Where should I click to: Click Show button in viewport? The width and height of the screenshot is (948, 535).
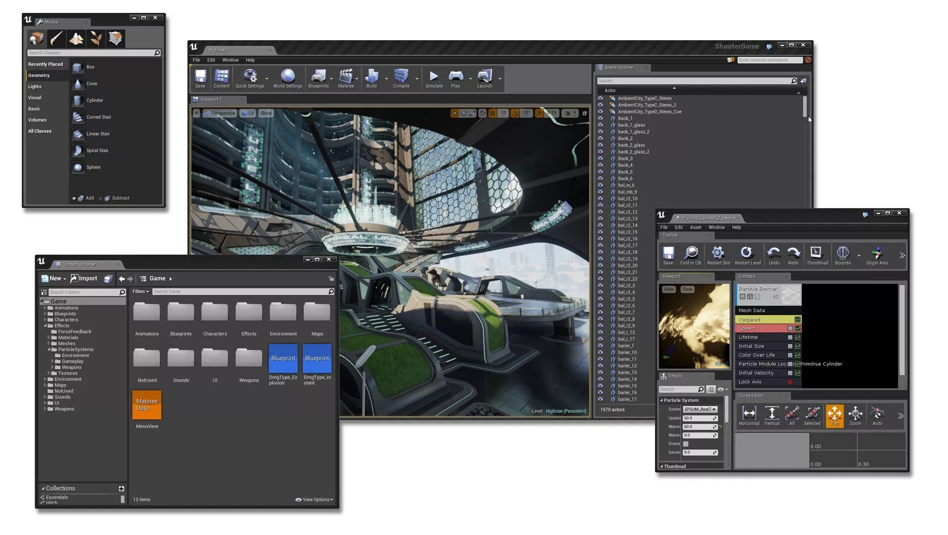pyautogui.click(x=266, y=113)
